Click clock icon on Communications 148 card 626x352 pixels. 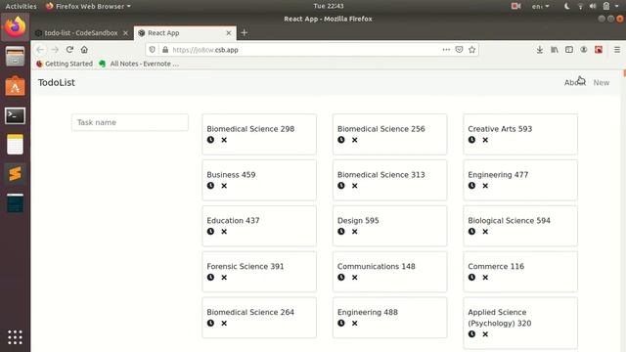pos(341,278)
